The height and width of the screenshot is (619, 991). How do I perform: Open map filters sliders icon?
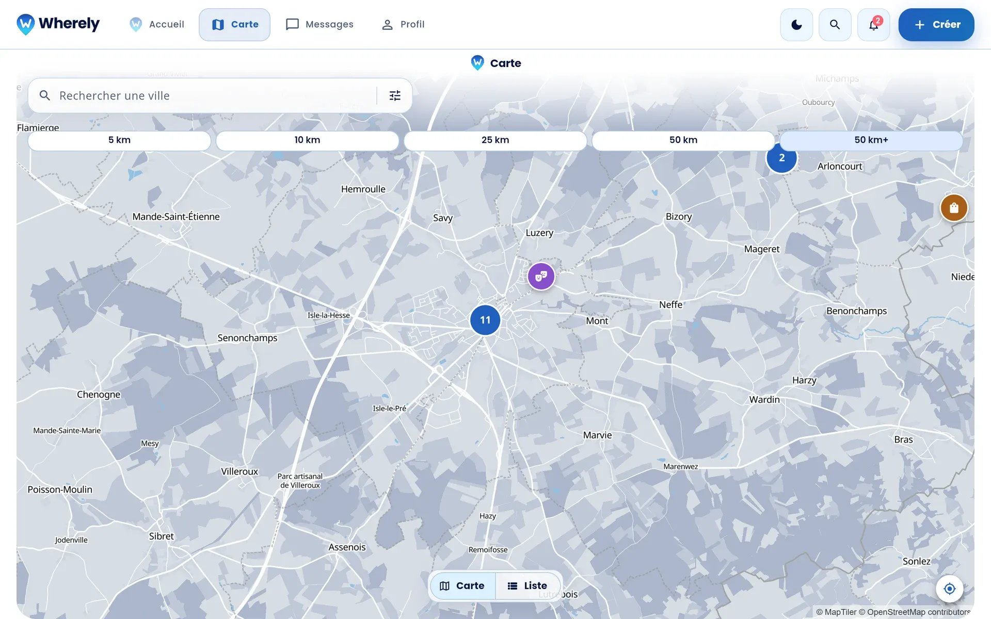click(x=395, y=95)
